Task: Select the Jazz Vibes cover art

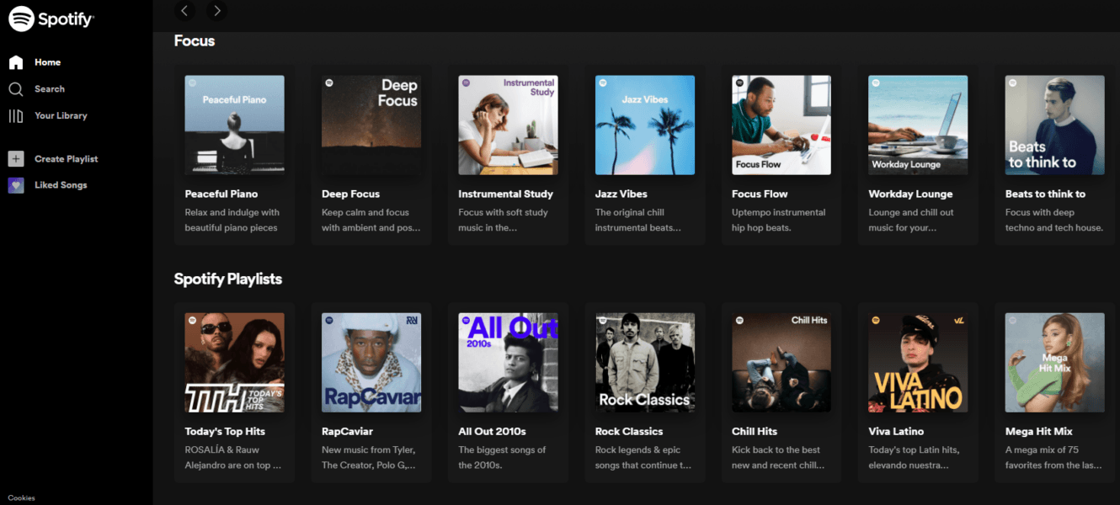Action: [x=645, y=125]
